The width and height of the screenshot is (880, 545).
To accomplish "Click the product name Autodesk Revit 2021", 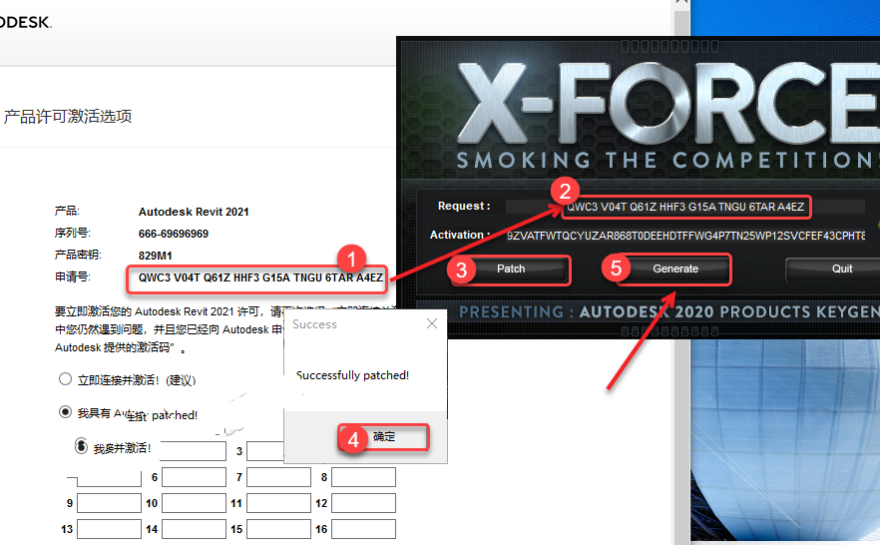I will [x=194, y=212].
